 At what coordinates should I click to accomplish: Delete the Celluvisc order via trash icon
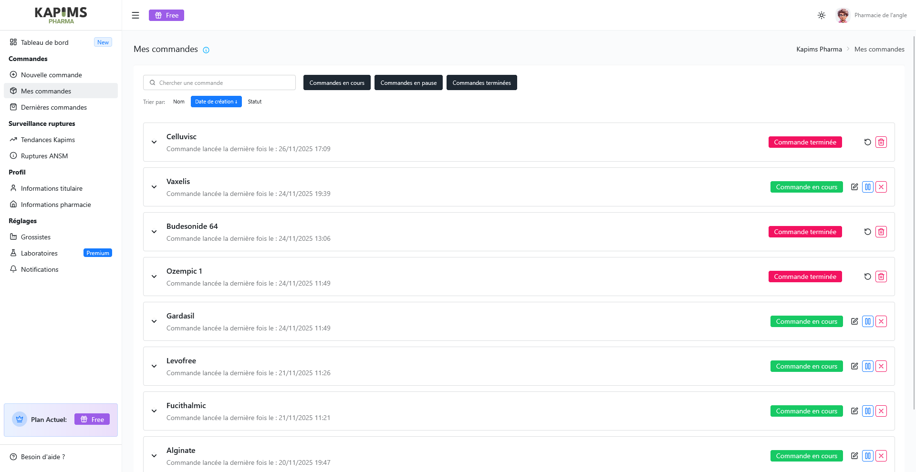point(881,142)
